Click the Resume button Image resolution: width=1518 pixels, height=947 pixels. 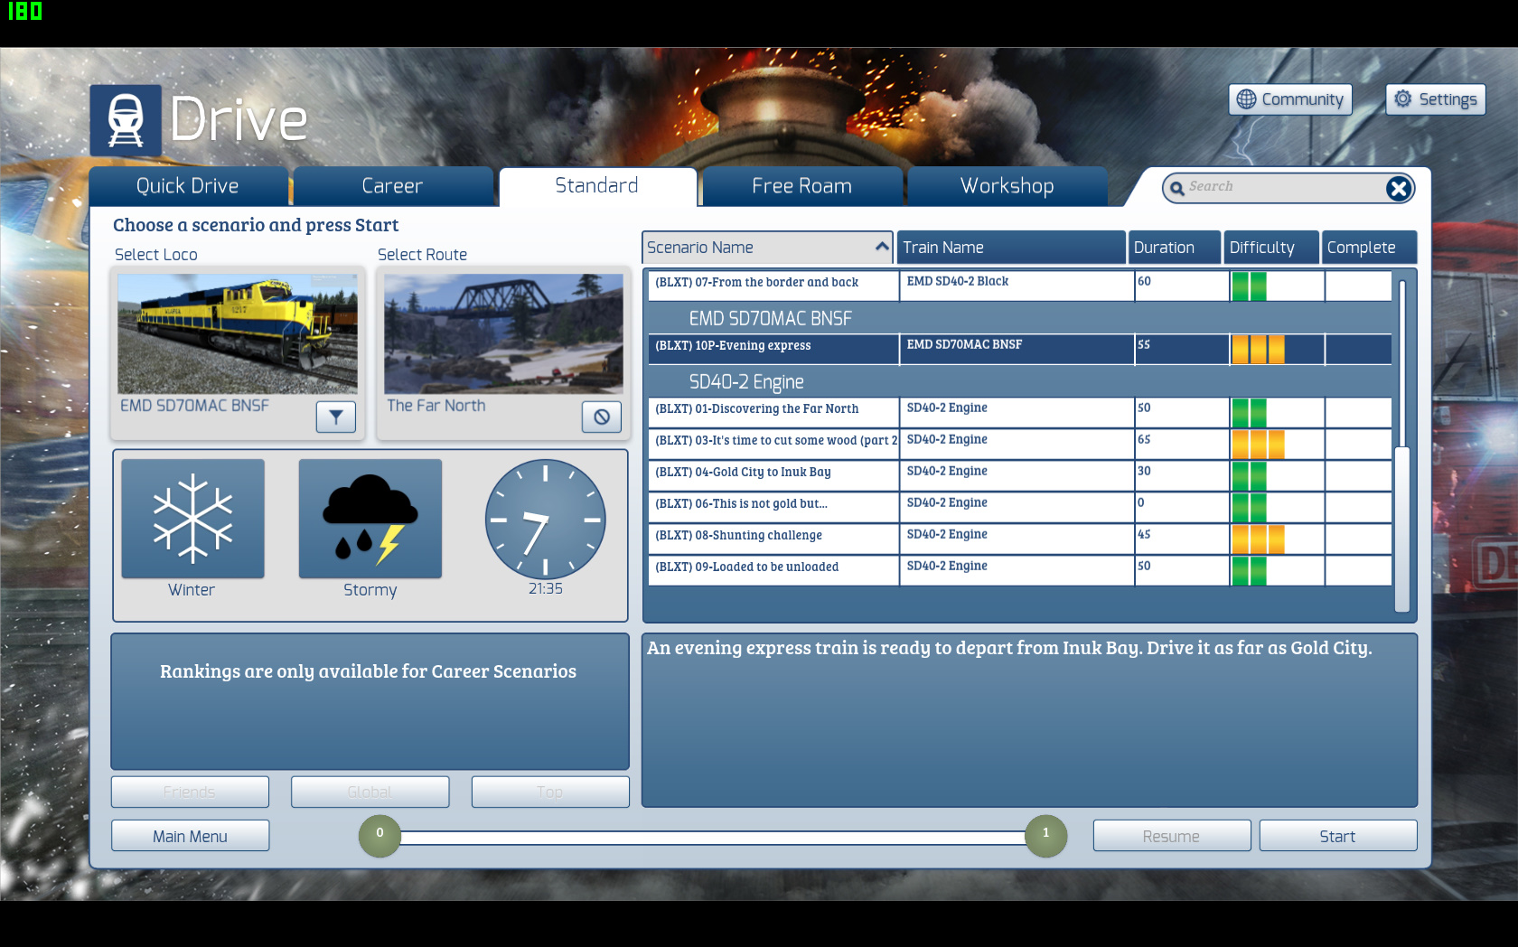[1171, 836]
